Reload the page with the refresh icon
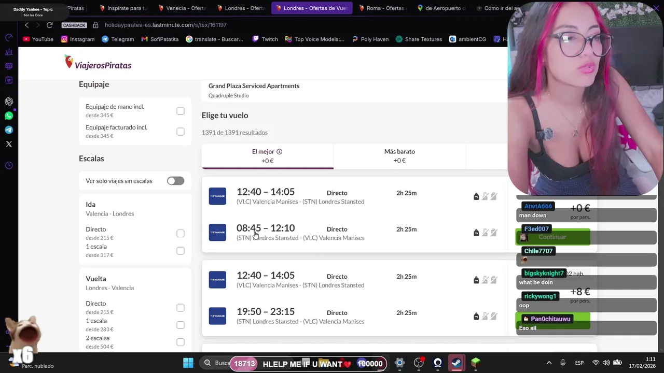The height and width of the screenshot is (373, 664). coord(50,25)
